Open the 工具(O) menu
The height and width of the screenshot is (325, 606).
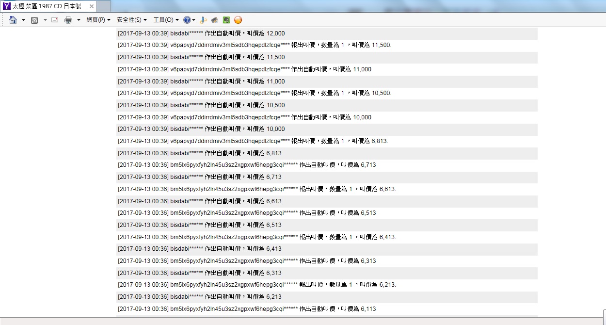coord(166,20)
